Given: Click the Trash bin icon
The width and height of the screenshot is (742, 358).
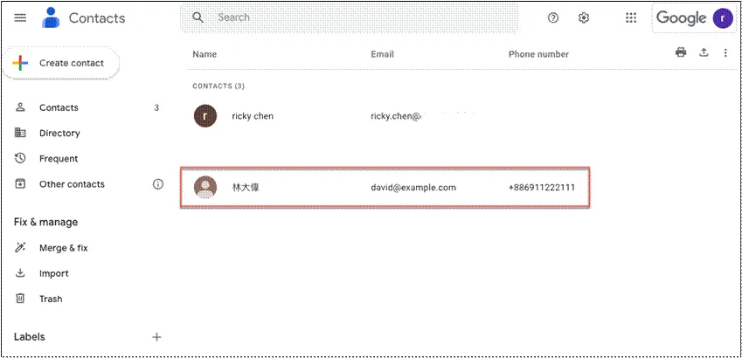Looking at the screenshot, I should [x=20, y=299].
